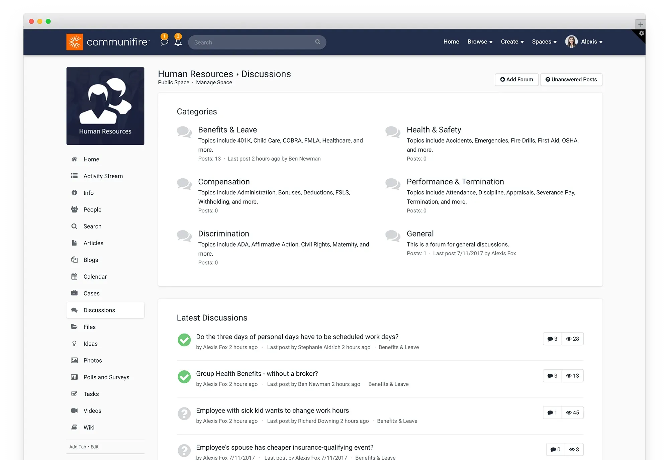This screenshot has width=669, height=460.
Task: Click the Videos camera icon in sidebar
Action: pyautogui.click(x=74, y=410)
